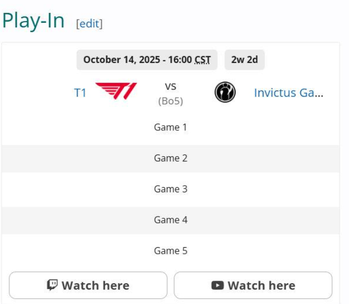The width and height of the screenshot is (349, 304).
Task: Select the Game 3 row
Action: [x=170, y=189]
